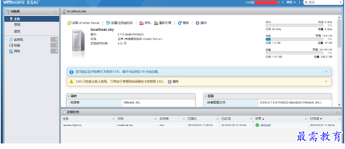Viewport: 345px width, 149px height.
Task: Click the Recent Tasks panel's minimize icon
Action: pos(337,112)
